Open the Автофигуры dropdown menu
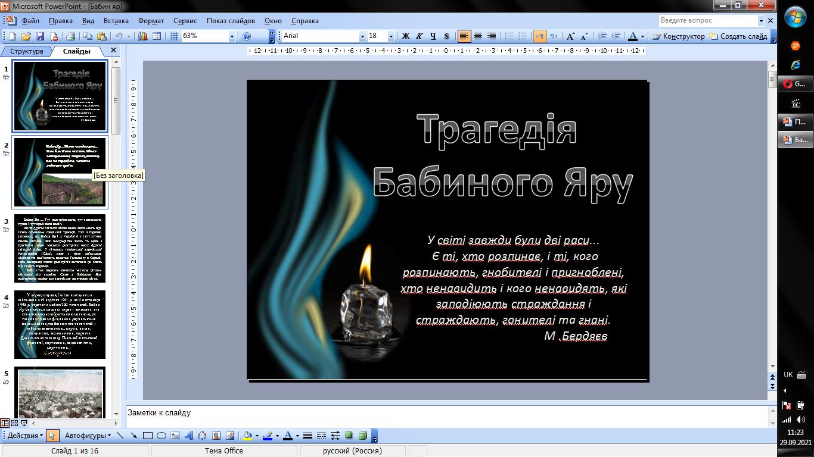The height and width of the screenshot is (457, 814). point(88,436)
